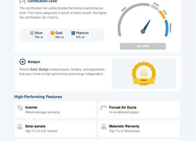This screenshot has width=196, height=141.
Task: Select the blue Platinum gauge segment
Action: point(167,28)
